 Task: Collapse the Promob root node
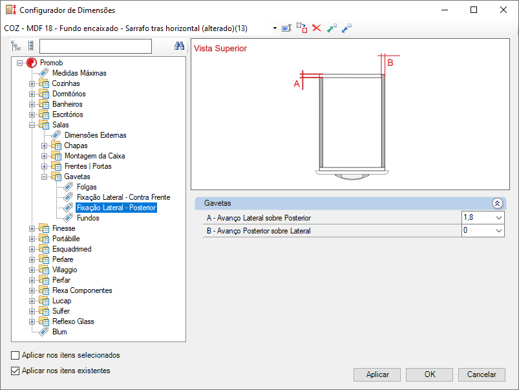pos(20,63)
